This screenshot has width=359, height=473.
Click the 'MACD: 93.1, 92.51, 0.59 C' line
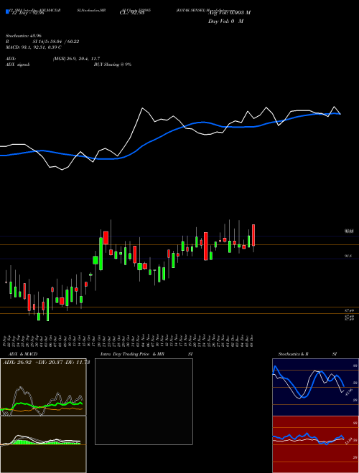[x=34, y=47]
